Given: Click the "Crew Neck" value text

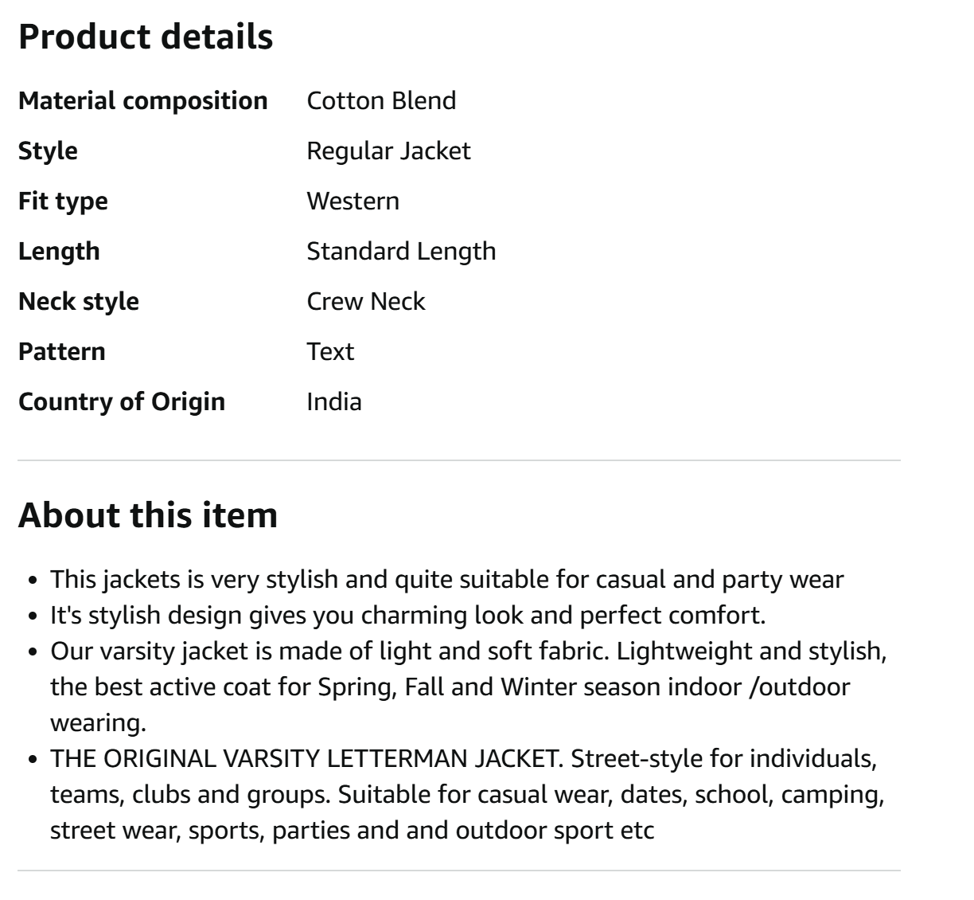Looking at the screenshot, I should pyautogui.click(x=366, y=302).
